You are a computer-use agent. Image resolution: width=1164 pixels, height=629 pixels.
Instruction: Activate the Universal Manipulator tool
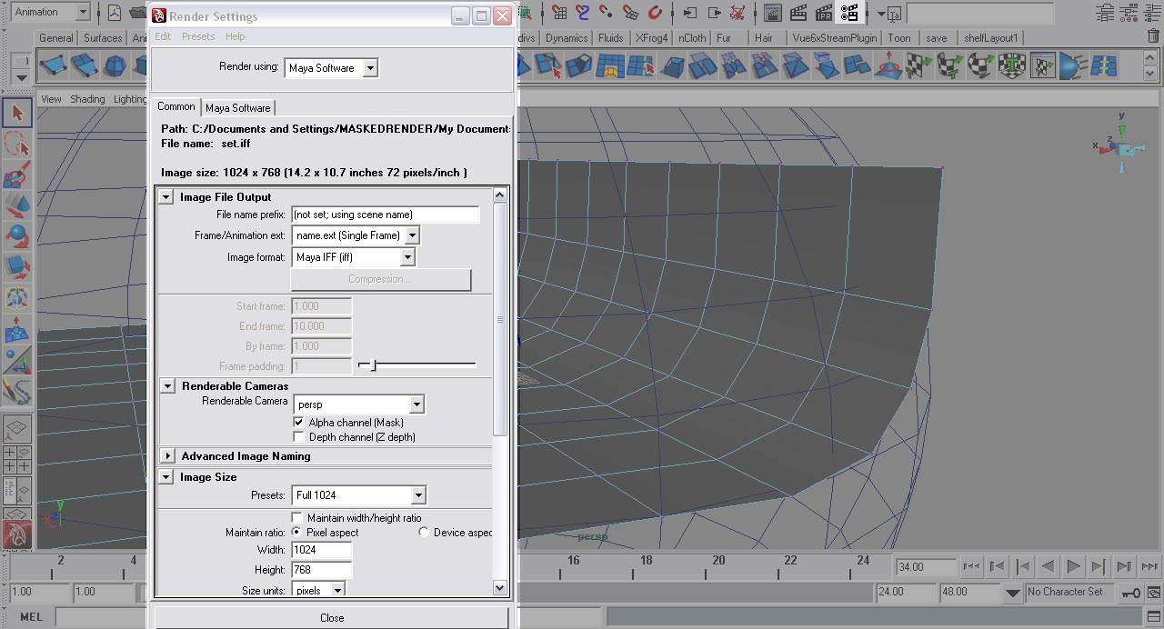click(x=17, y=298)
